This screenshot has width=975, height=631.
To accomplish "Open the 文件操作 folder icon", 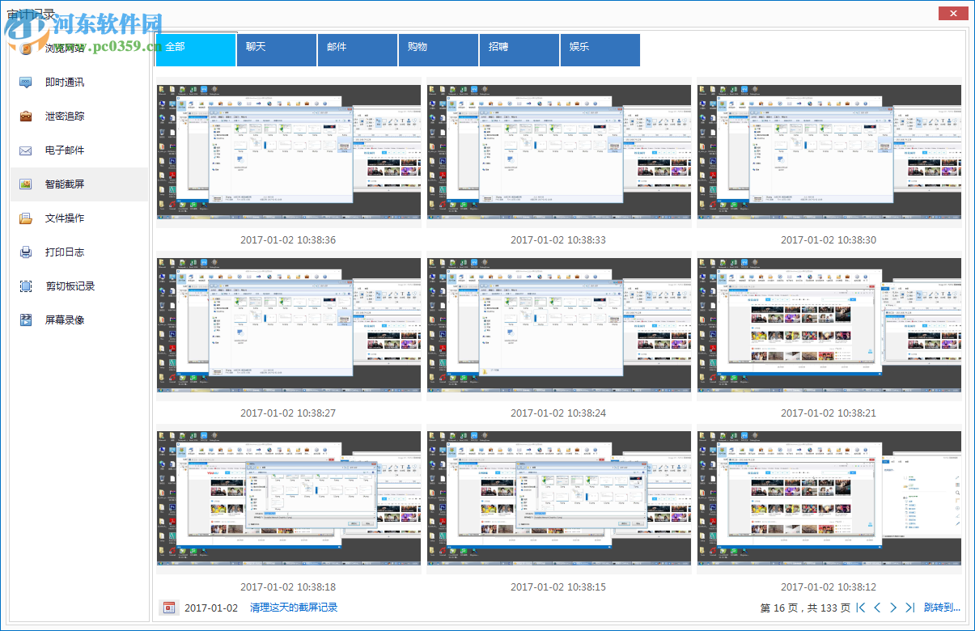I will click(x=26, y=218).
